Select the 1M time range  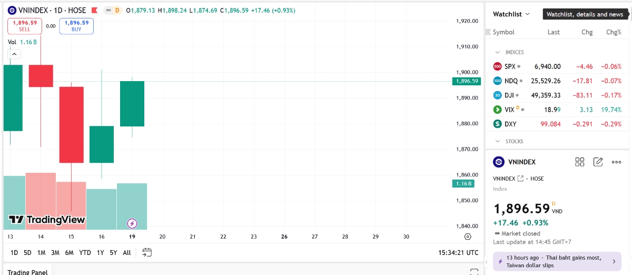coord(41,252)
